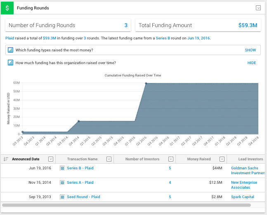Open the Goldman Sachs Investment Partners lead investor link
The image size is (267, 215).
pyautogui.click(x=248, y=171)
